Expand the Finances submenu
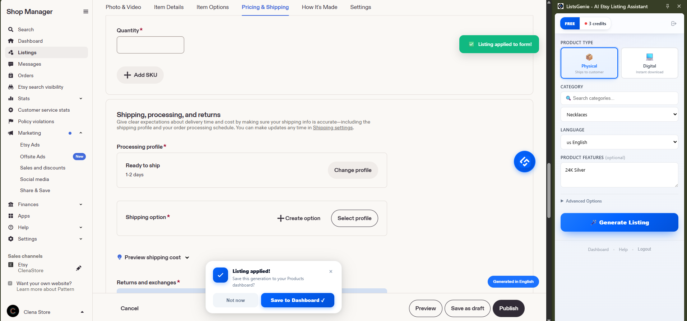Screen dimensions: 687x321 click(81, 204)
